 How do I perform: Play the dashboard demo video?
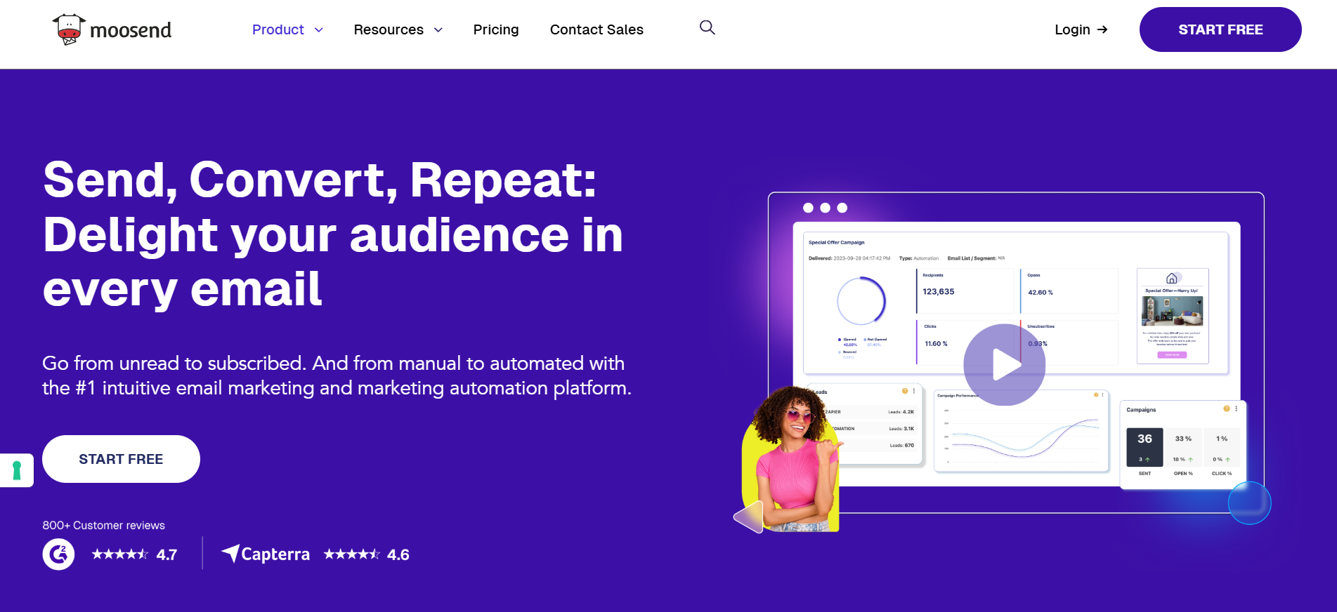1004,364
